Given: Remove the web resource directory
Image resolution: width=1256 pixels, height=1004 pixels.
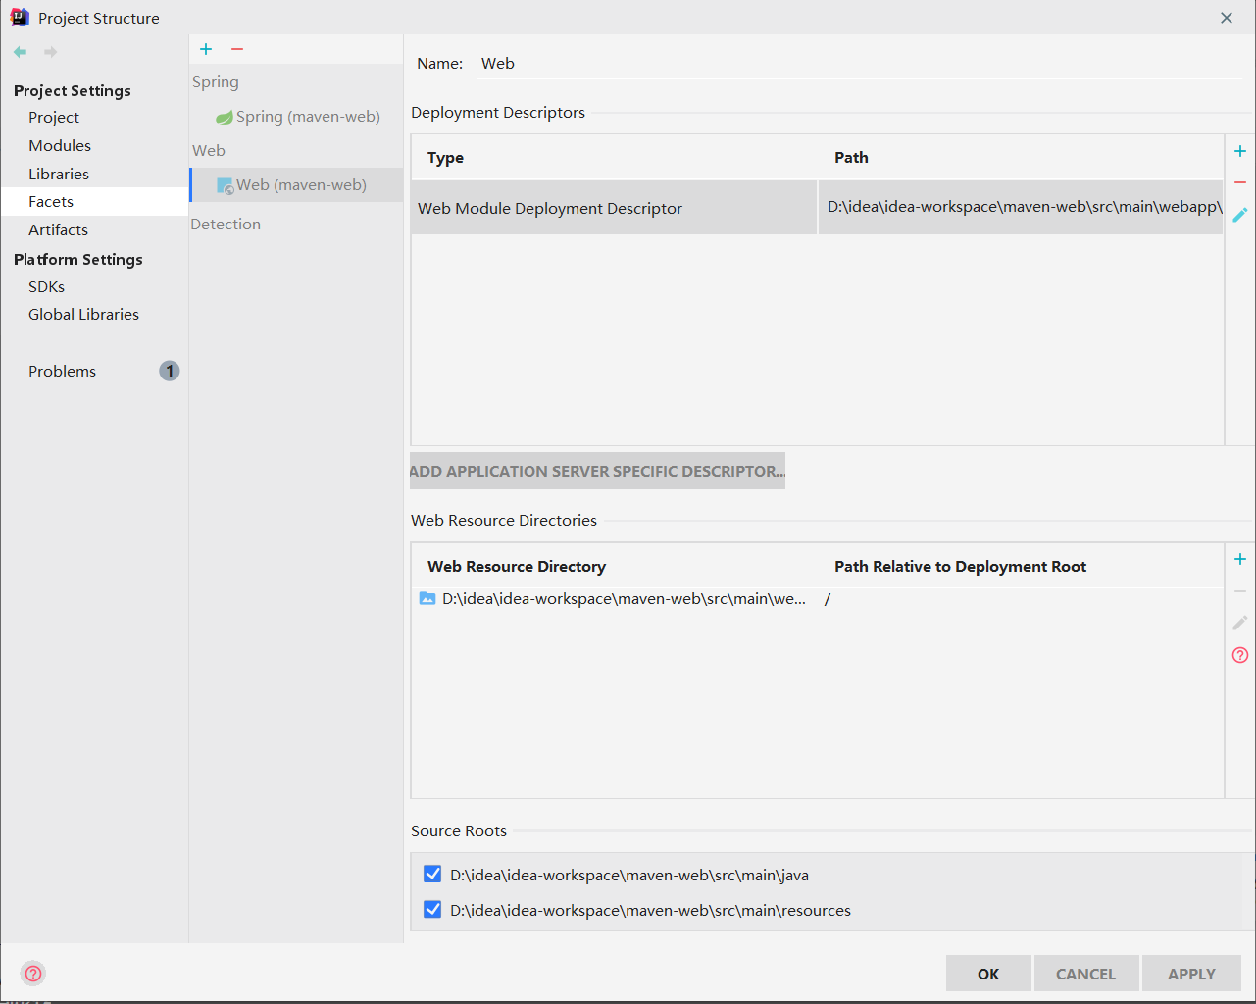Looking at the screenshot, I should (1240, 591).
